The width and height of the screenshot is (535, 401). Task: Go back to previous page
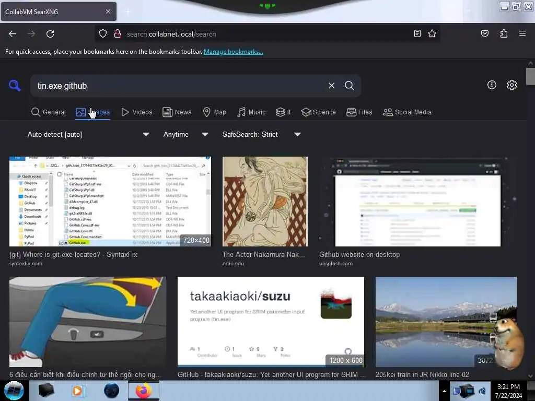tap(13, 34)
